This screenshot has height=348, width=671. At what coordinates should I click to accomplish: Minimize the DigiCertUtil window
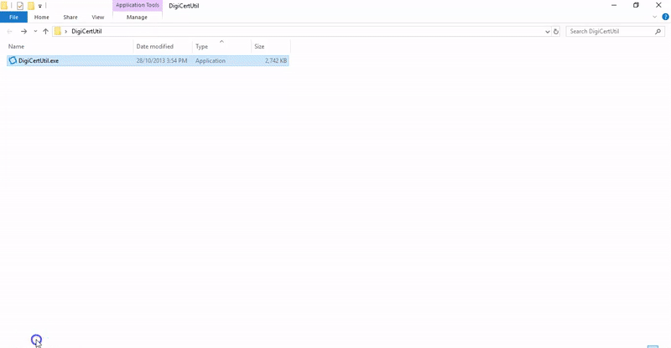click(x=614, y=5)
